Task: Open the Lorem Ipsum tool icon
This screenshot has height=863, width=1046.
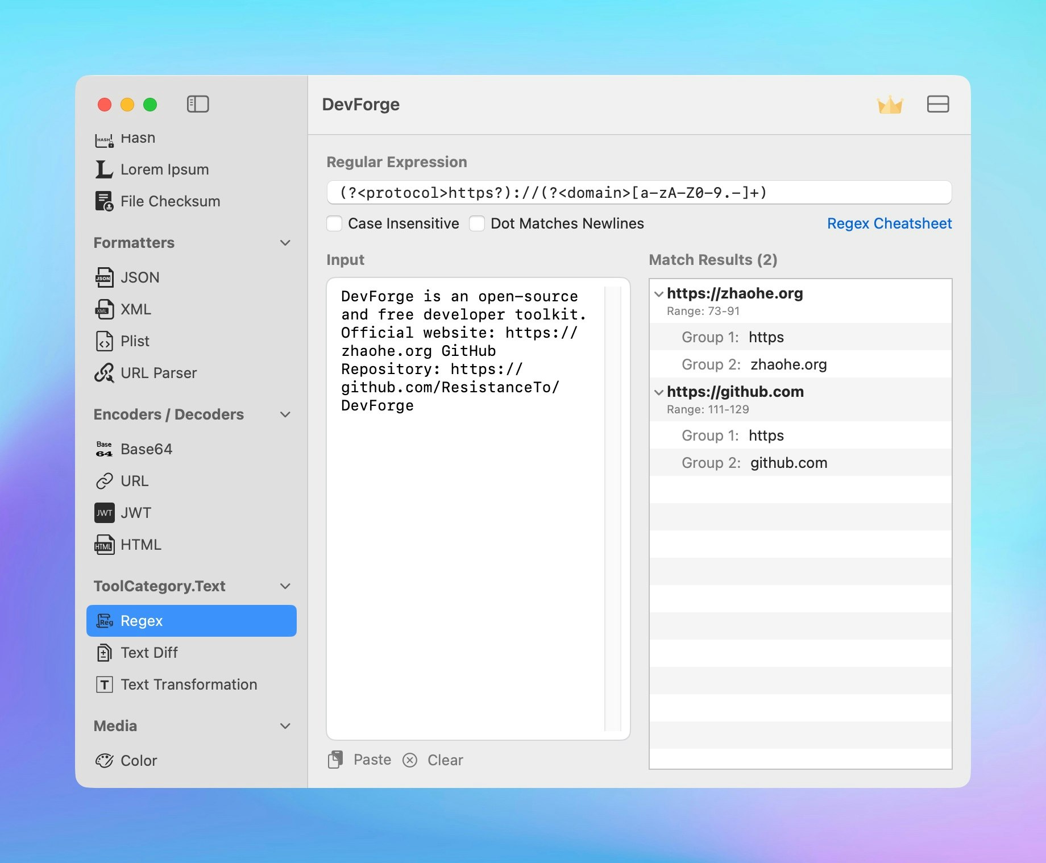Action: pos(104,169)
